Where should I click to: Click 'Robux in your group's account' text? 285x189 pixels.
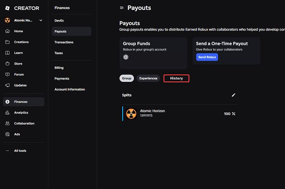145,50
